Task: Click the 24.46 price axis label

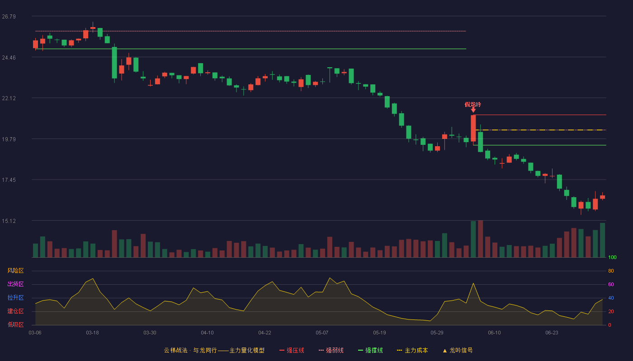Action: 9,57
